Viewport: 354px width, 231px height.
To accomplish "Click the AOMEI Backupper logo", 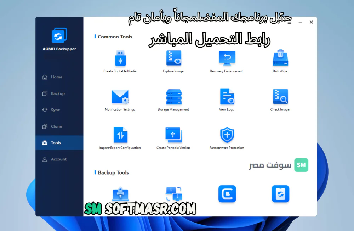I will point(59,35).
